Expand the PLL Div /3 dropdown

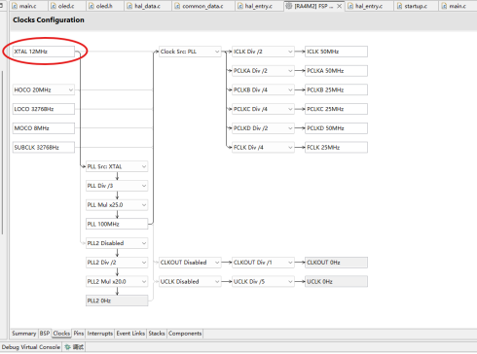(117, 186)
